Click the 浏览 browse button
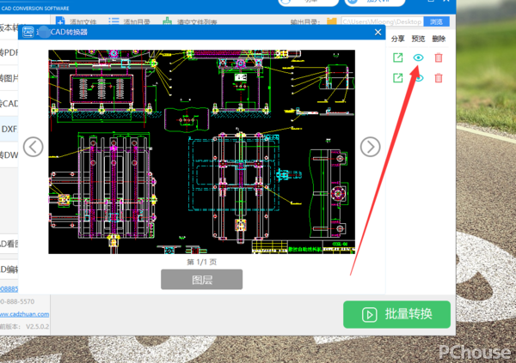The image size is (516, 363). coord(437,21)
